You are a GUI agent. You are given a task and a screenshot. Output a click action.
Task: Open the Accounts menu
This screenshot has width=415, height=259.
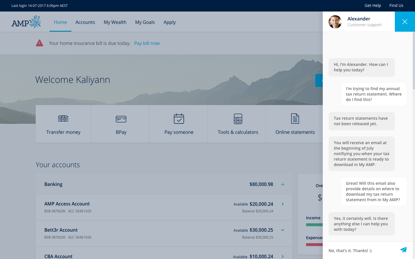tap(85, 22)
